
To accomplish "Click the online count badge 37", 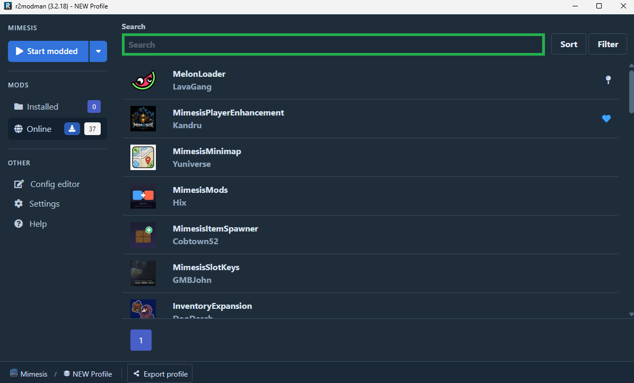I will pos(92,129).
